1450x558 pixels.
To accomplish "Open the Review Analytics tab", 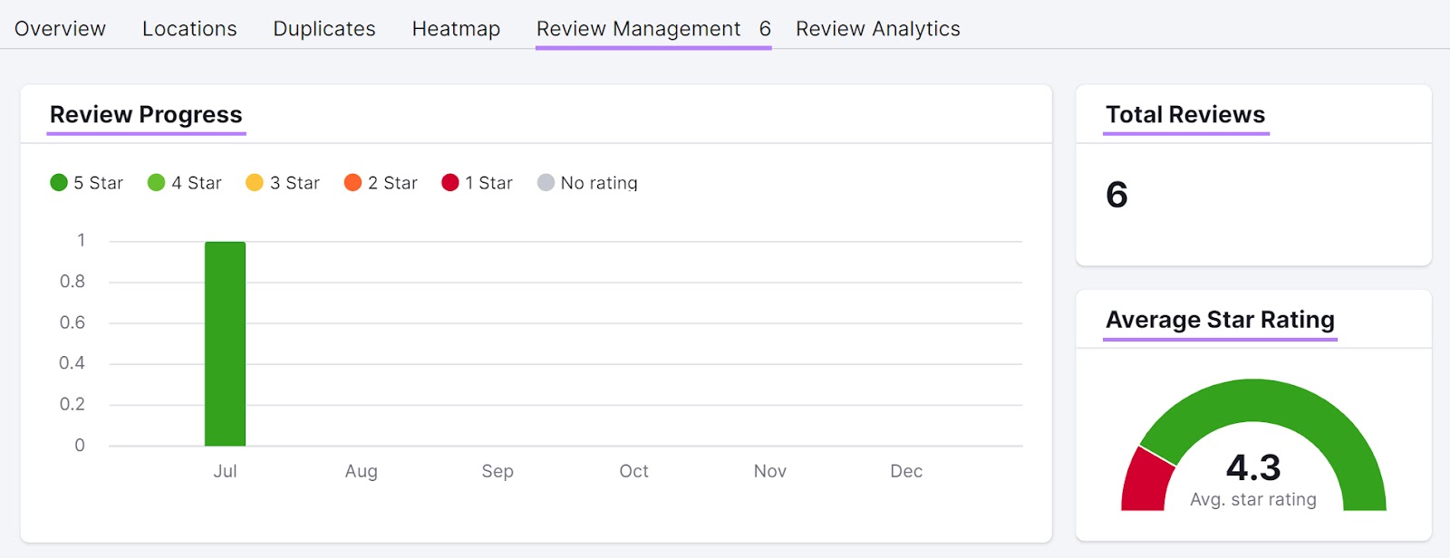I will 877,29.
